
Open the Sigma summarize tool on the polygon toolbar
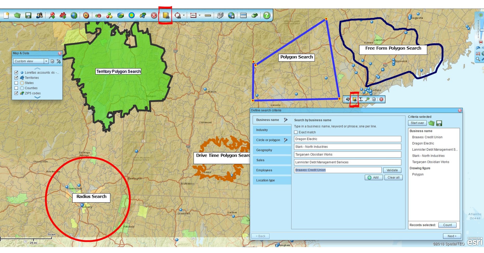pyautogui.click(x=360, y=99)
